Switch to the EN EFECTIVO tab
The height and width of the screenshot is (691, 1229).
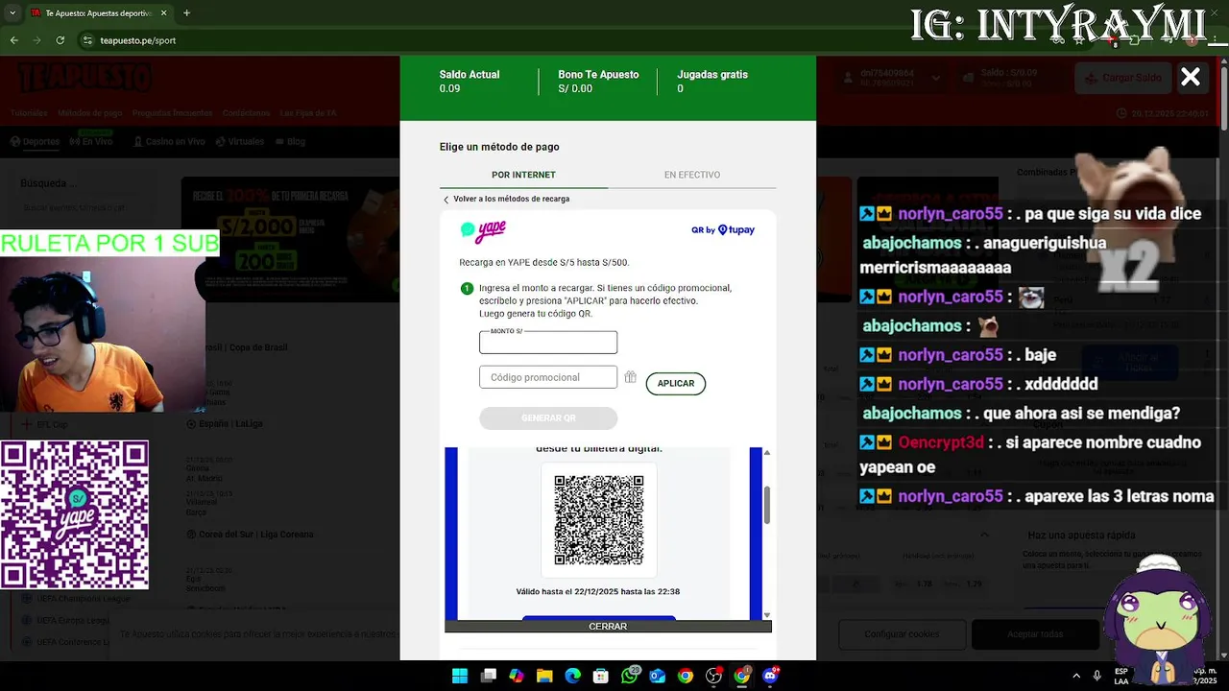coord(692,175)
